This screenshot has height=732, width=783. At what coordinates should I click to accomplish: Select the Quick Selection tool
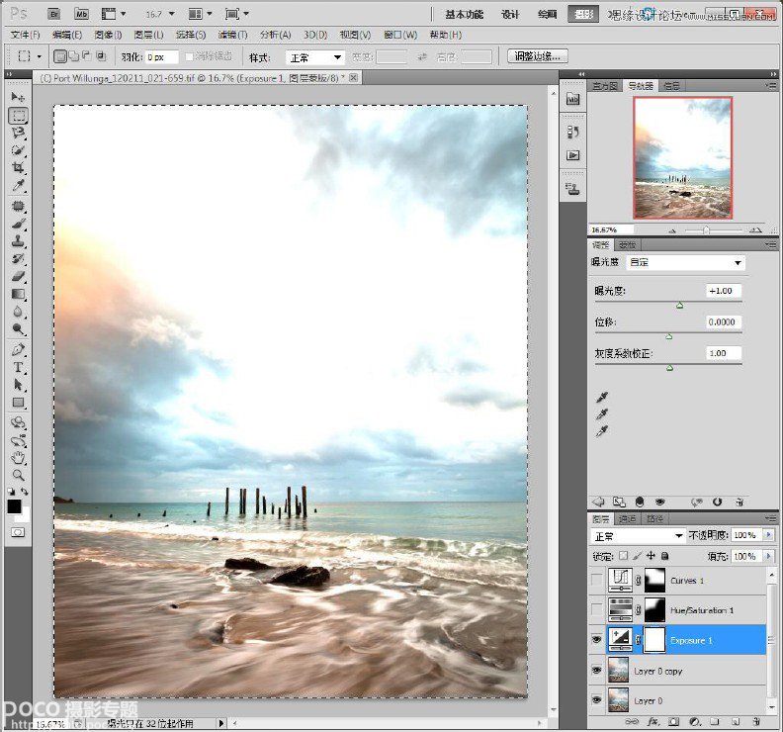point(18,150)
